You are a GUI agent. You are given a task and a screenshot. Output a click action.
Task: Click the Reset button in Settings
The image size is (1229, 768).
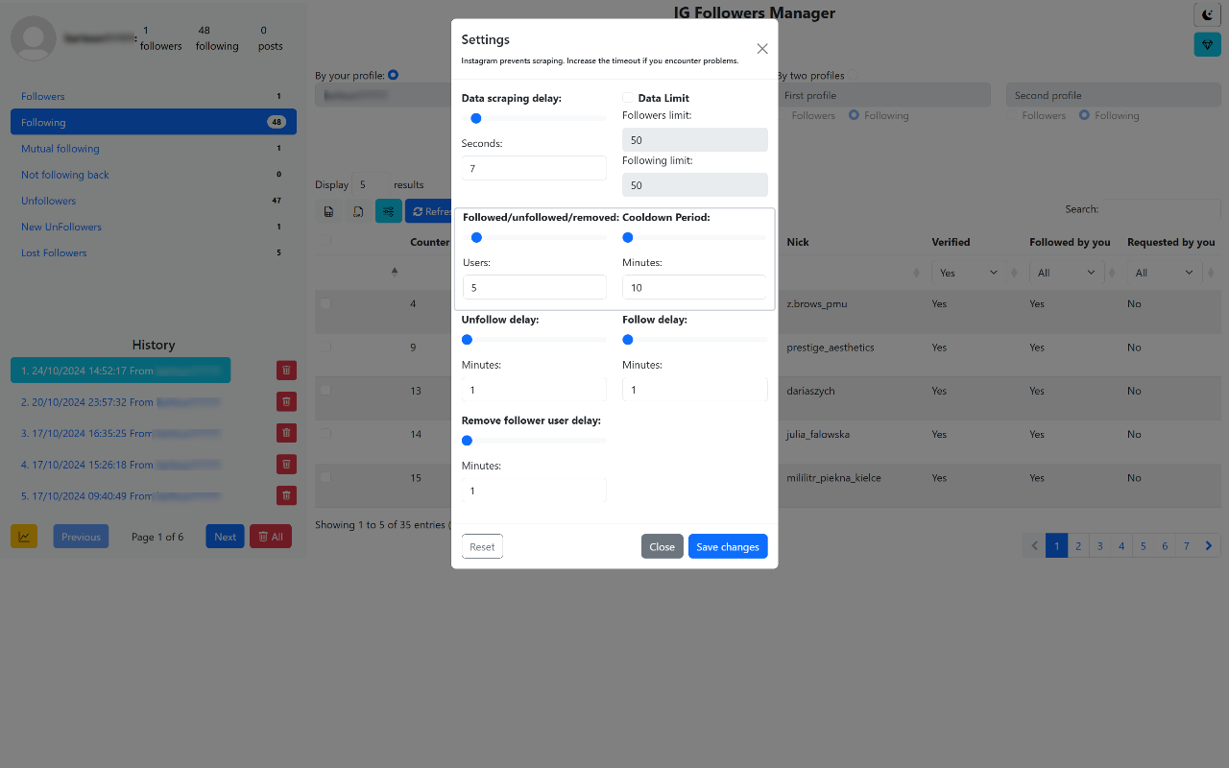[482, 545]
